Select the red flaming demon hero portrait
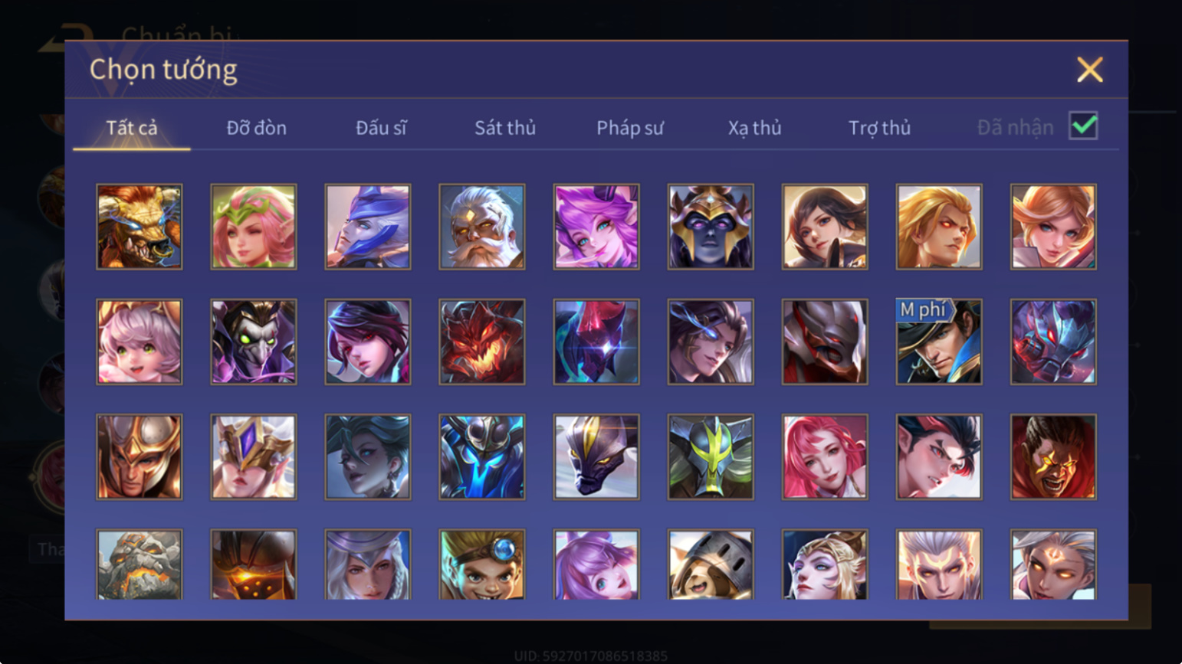This screenshot has width=1182, height=664. coord(482,342)
